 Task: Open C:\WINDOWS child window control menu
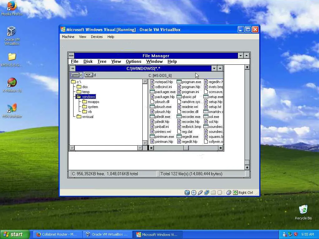[73, 68]
